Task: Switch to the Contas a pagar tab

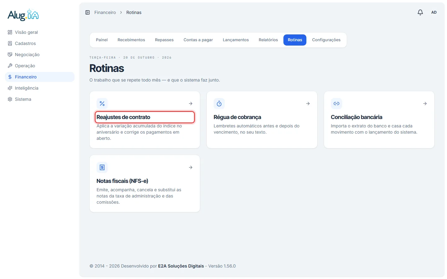Action: (198, 40)
